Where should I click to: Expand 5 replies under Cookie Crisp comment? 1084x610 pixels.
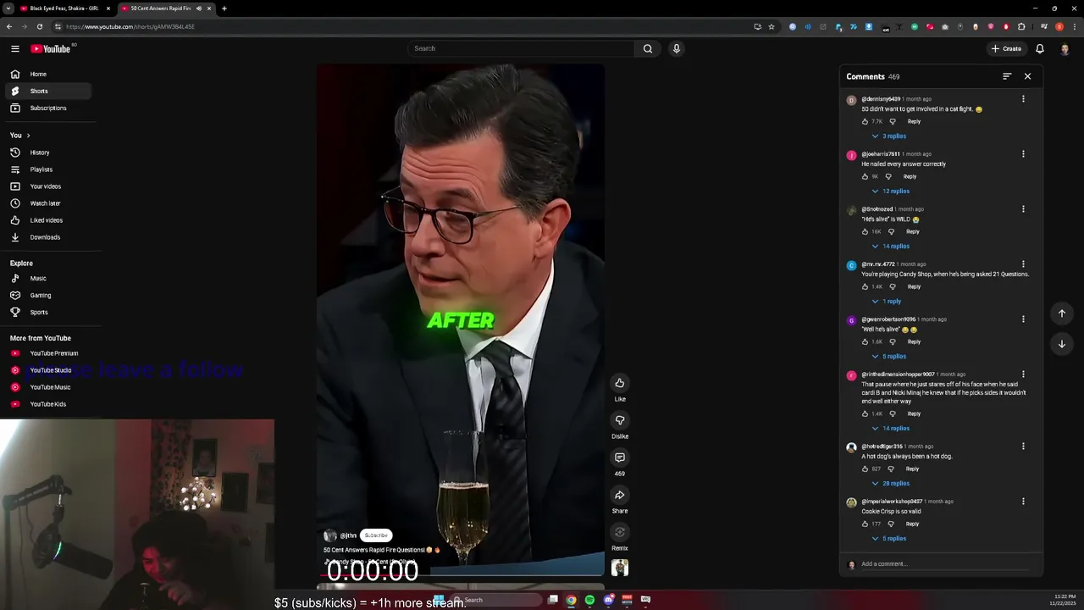click(889, 538)
